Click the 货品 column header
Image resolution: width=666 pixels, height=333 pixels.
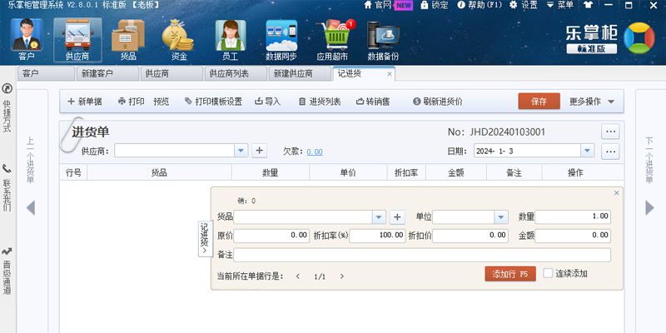coord(159,173)
